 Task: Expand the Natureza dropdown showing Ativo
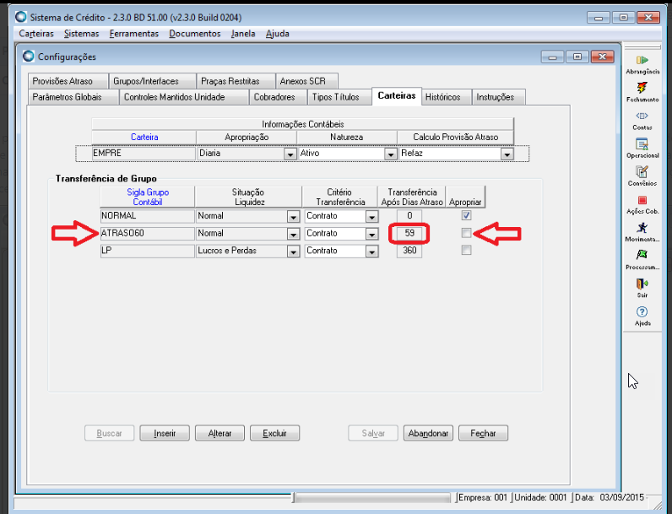coord(390,154)
